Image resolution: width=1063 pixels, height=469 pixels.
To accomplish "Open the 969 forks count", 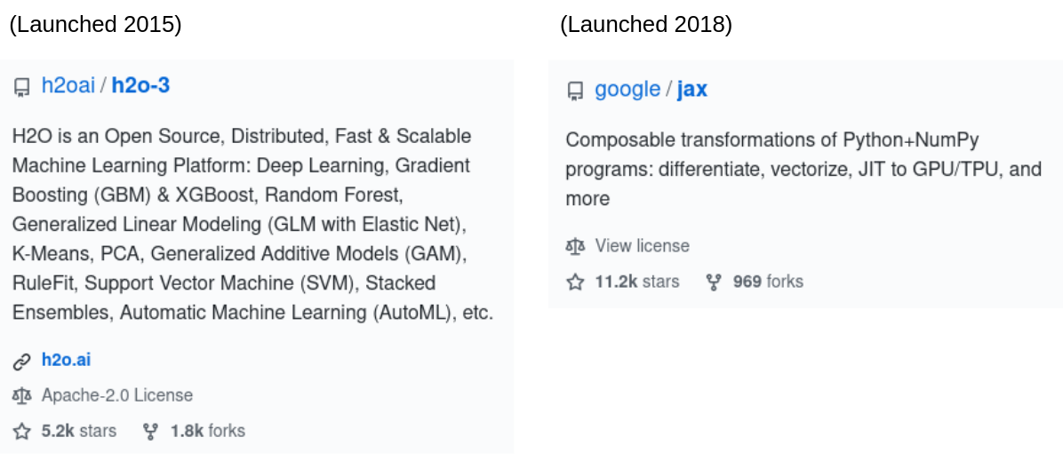I will coord(768,282).
